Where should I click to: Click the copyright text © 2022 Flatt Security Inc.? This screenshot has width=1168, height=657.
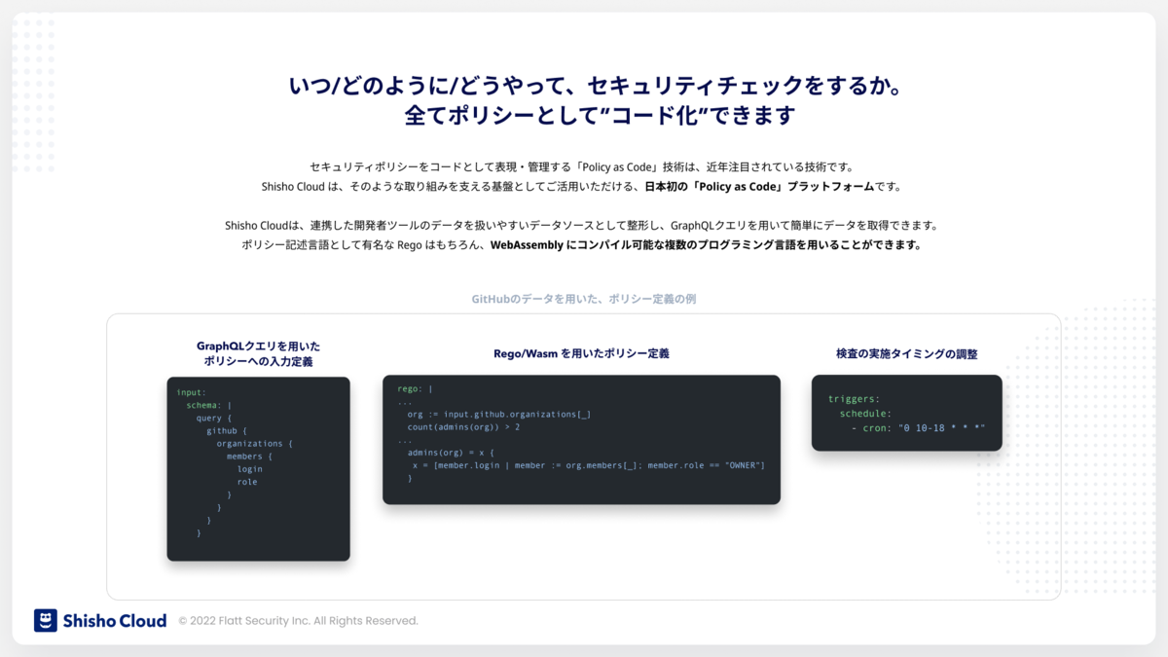(x=298, y=621)
